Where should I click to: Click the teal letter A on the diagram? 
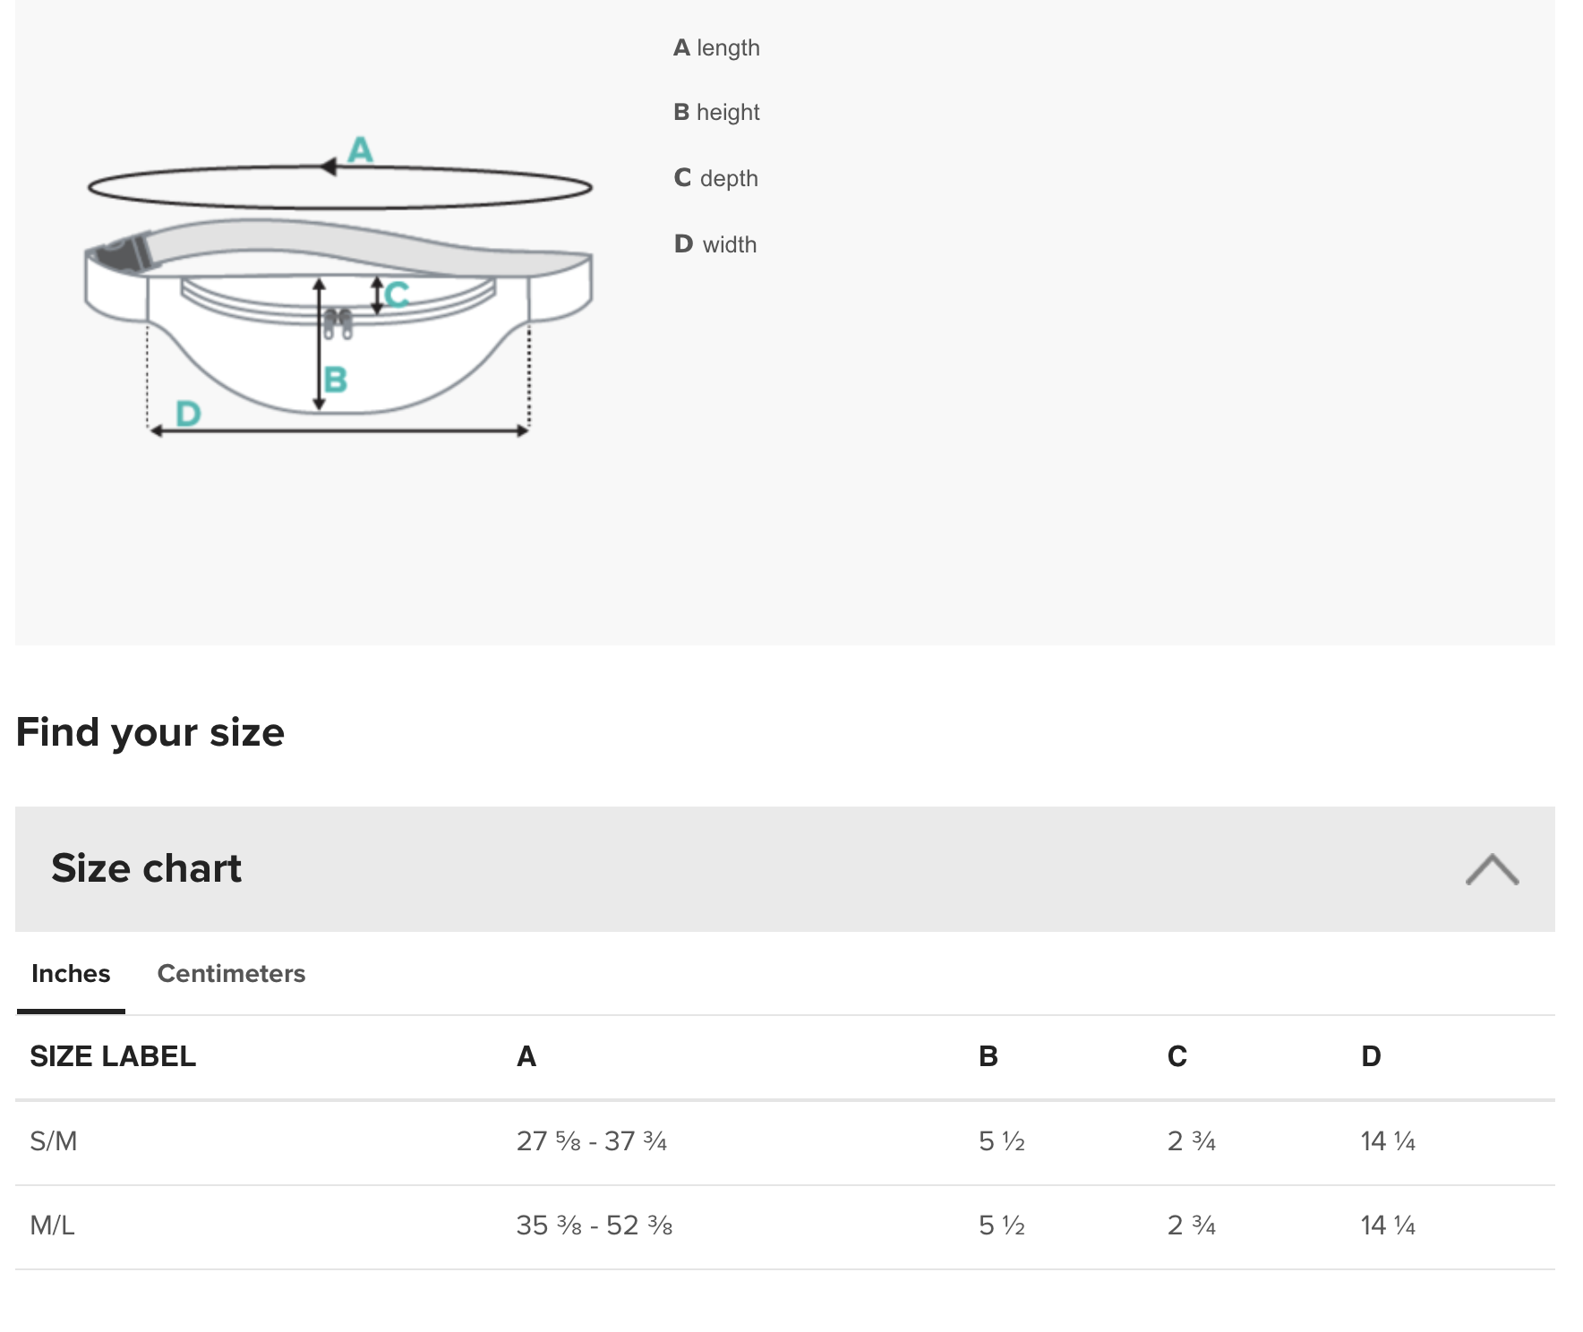360,149
